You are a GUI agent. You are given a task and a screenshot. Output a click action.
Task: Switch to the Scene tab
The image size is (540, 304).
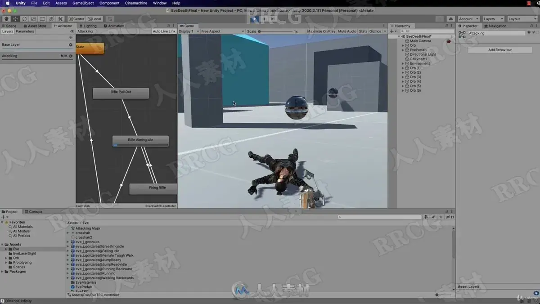[x=9, y=26]
